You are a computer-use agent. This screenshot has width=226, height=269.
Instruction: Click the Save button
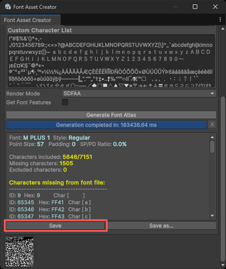pos(55,226)
